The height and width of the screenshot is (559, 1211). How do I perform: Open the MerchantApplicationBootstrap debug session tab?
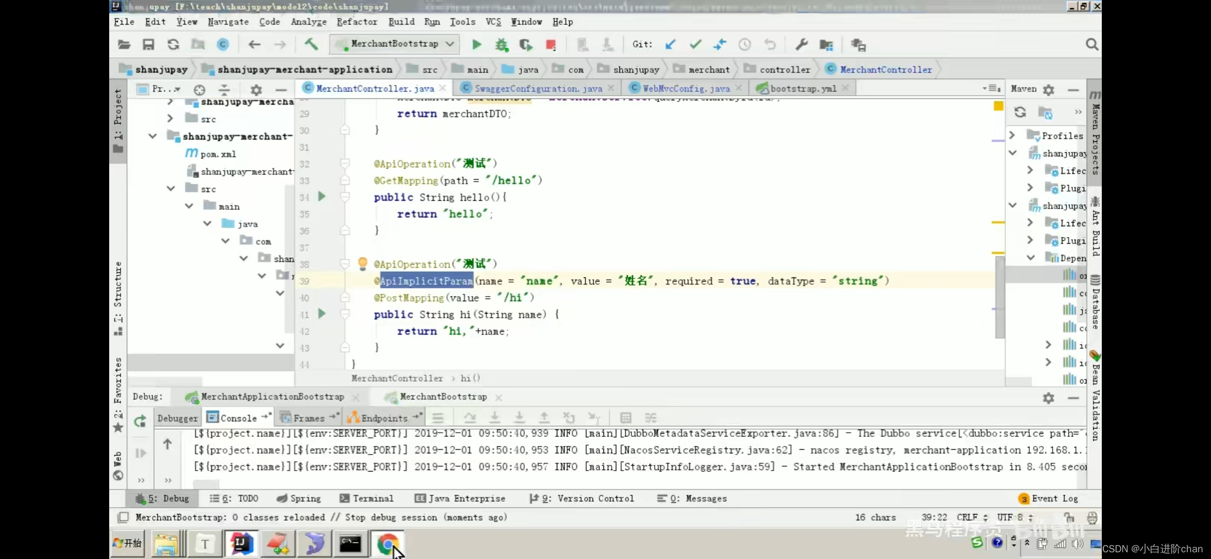coord(272,397)
